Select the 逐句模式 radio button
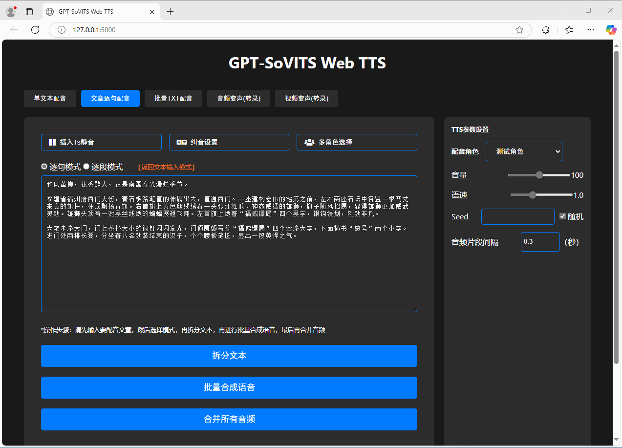The image size is (622, 448). (x=44, y=166)
